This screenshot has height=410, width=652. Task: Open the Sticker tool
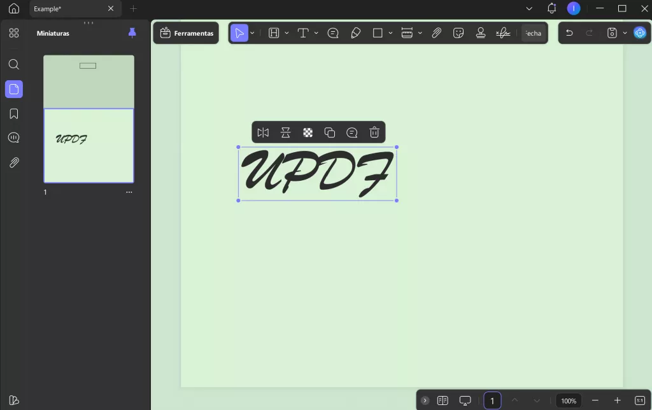[x=458, y=33]
